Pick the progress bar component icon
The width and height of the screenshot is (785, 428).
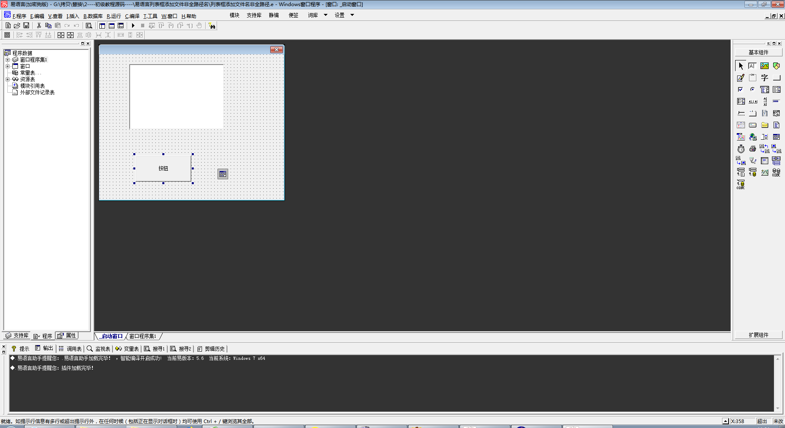point(776,101)
